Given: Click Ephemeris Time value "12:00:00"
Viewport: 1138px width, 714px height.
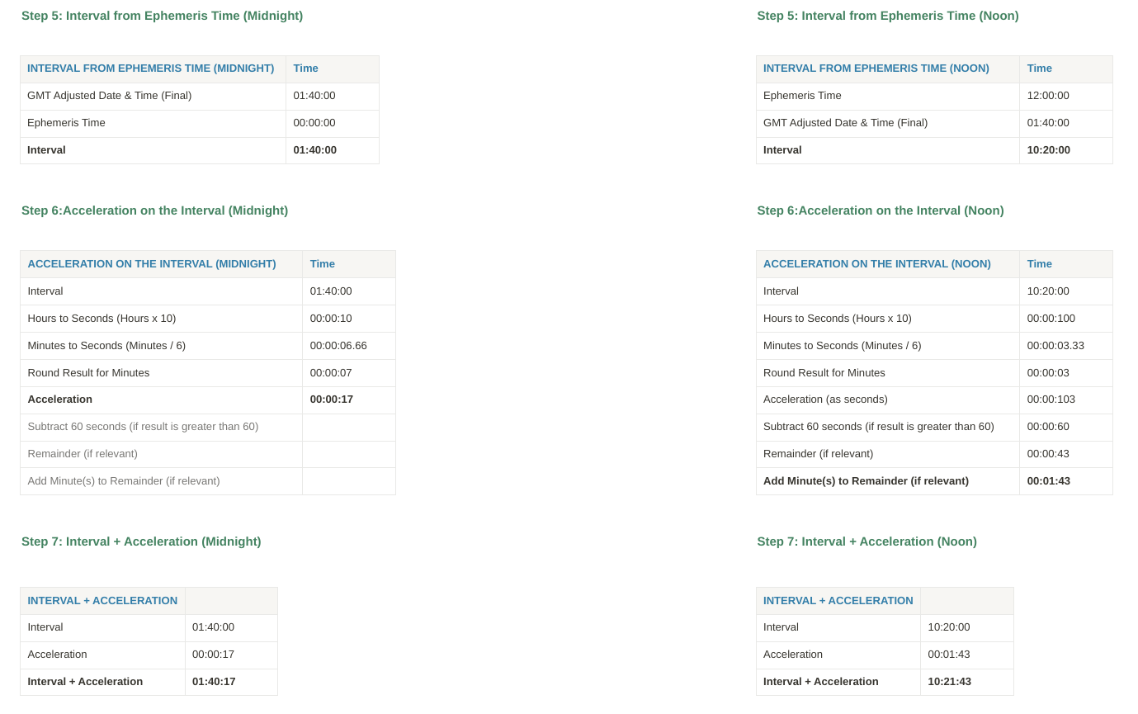Looking at the screenshot, I should coord(1048,96).
